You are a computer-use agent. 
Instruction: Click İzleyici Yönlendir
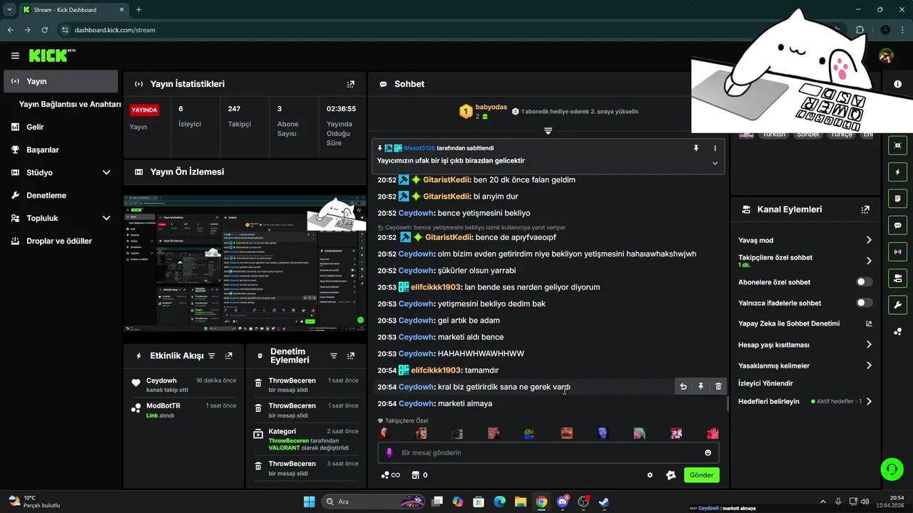click(x=765, y=383)
